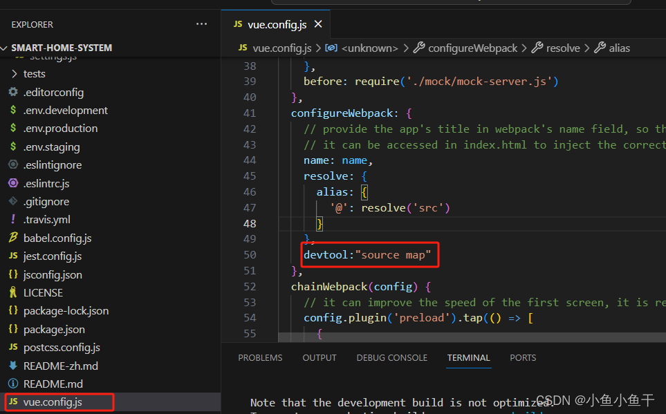The height and width of the screenshot is (414, 666).
Task: Click the markdown arrow icon beside README-zh.md
Action: point(13,365)
